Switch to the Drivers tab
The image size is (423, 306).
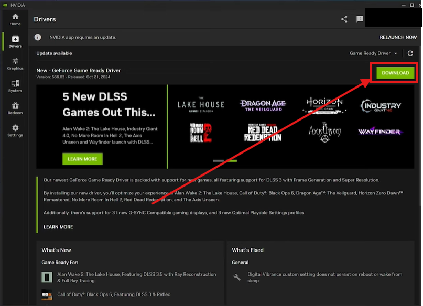pyautogui.click(x=15, y=42)
